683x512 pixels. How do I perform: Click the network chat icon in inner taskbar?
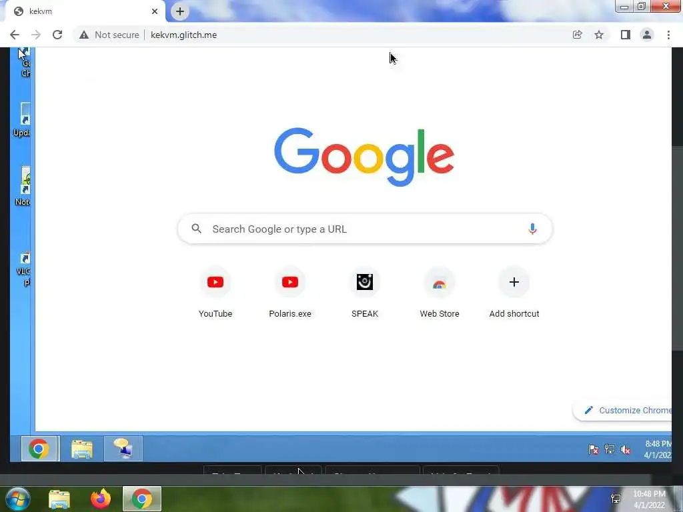(x=123, y=449)
